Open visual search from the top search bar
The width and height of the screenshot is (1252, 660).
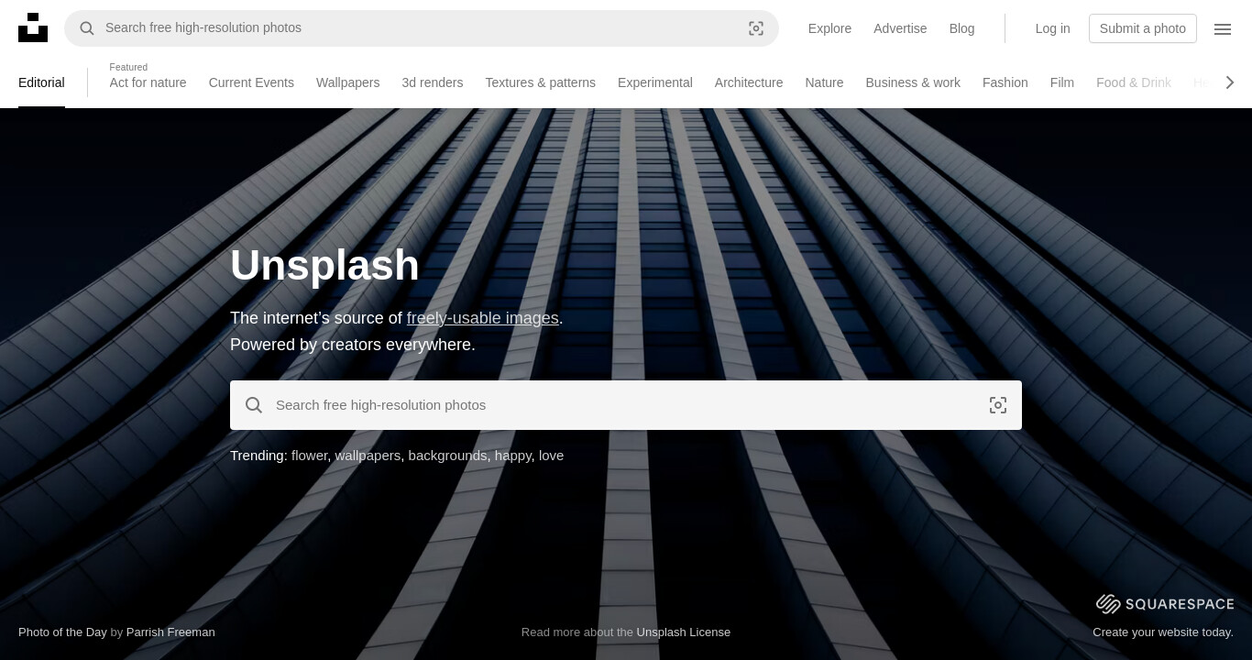pos(756,28)
